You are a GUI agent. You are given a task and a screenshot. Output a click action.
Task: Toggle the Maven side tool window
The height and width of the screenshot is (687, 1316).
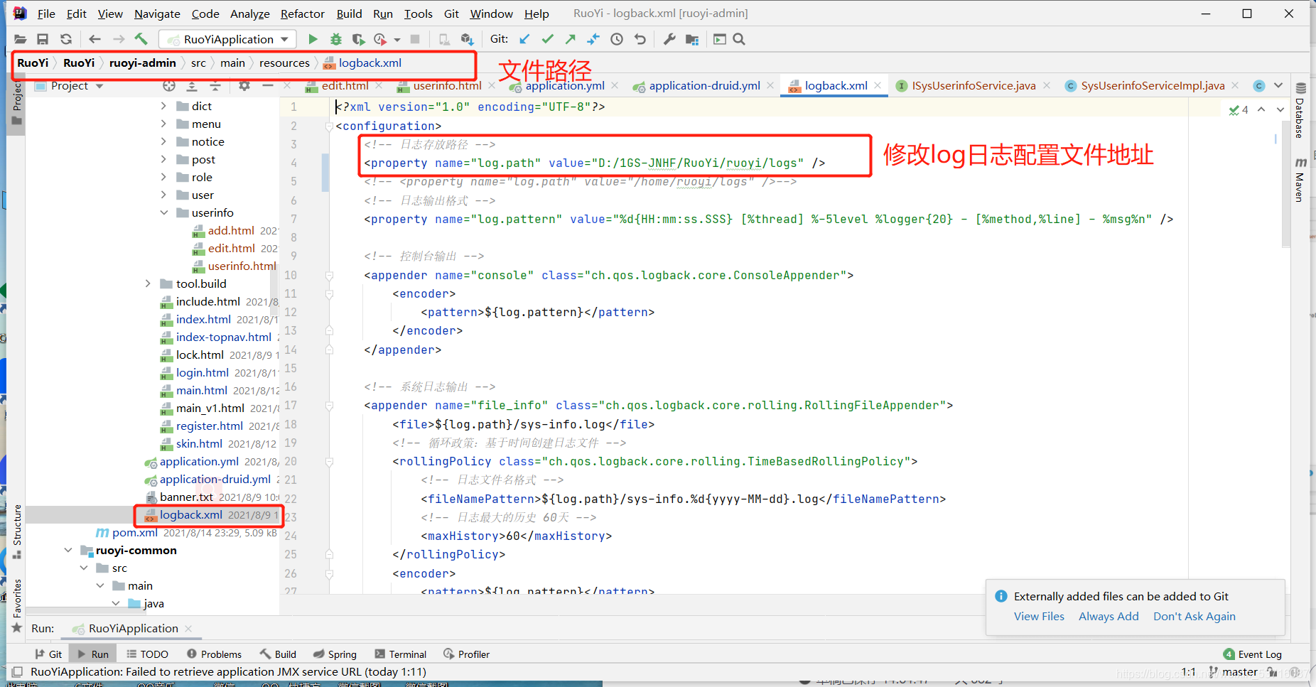point(1300,180)
